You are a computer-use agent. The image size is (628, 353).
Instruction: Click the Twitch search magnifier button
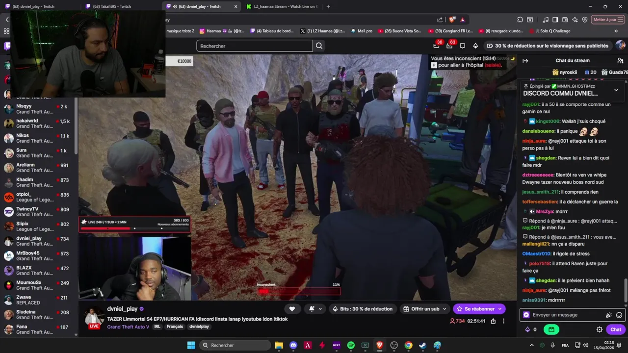[x=319, y=46]
